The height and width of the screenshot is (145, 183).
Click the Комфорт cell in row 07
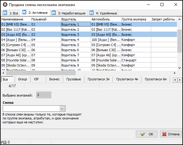pos(136,55)
